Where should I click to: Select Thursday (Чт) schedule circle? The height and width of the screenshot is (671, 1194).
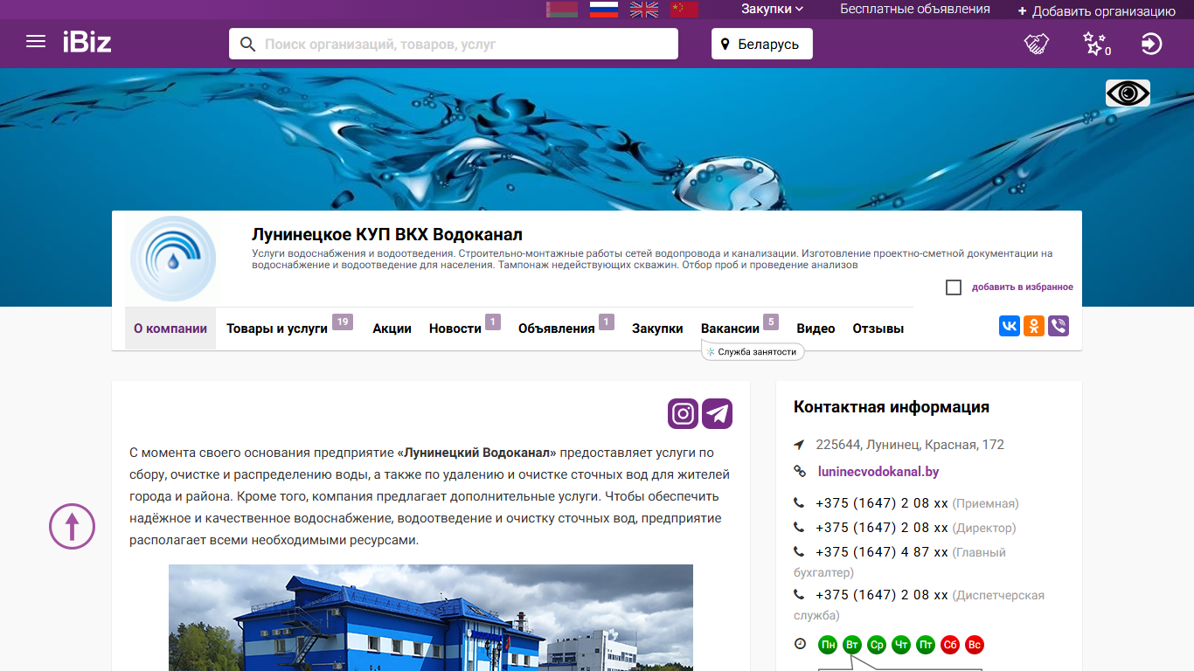coord(901,645)
